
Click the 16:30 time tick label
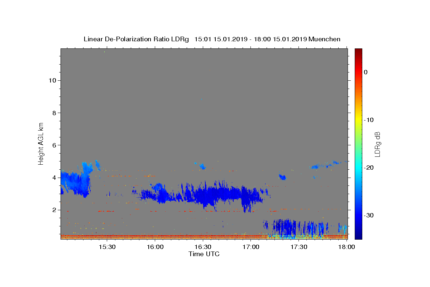click(x=203, y=247)
